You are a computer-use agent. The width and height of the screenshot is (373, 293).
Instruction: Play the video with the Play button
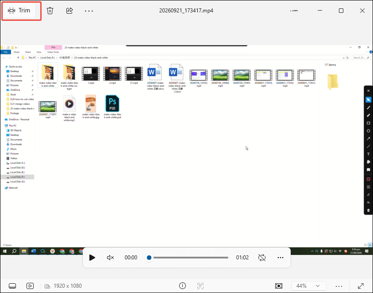point(92,258)
